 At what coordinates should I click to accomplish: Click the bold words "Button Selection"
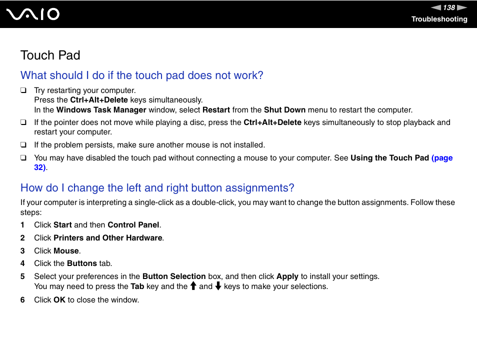pos(174,276)
